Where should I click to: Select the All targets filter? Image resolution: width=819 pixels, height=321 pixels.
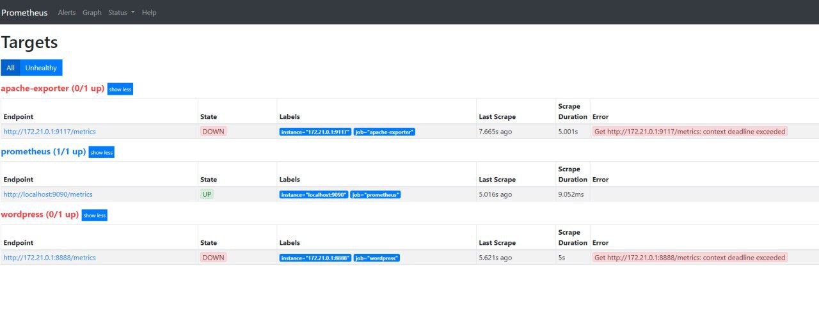click(10, 68)
